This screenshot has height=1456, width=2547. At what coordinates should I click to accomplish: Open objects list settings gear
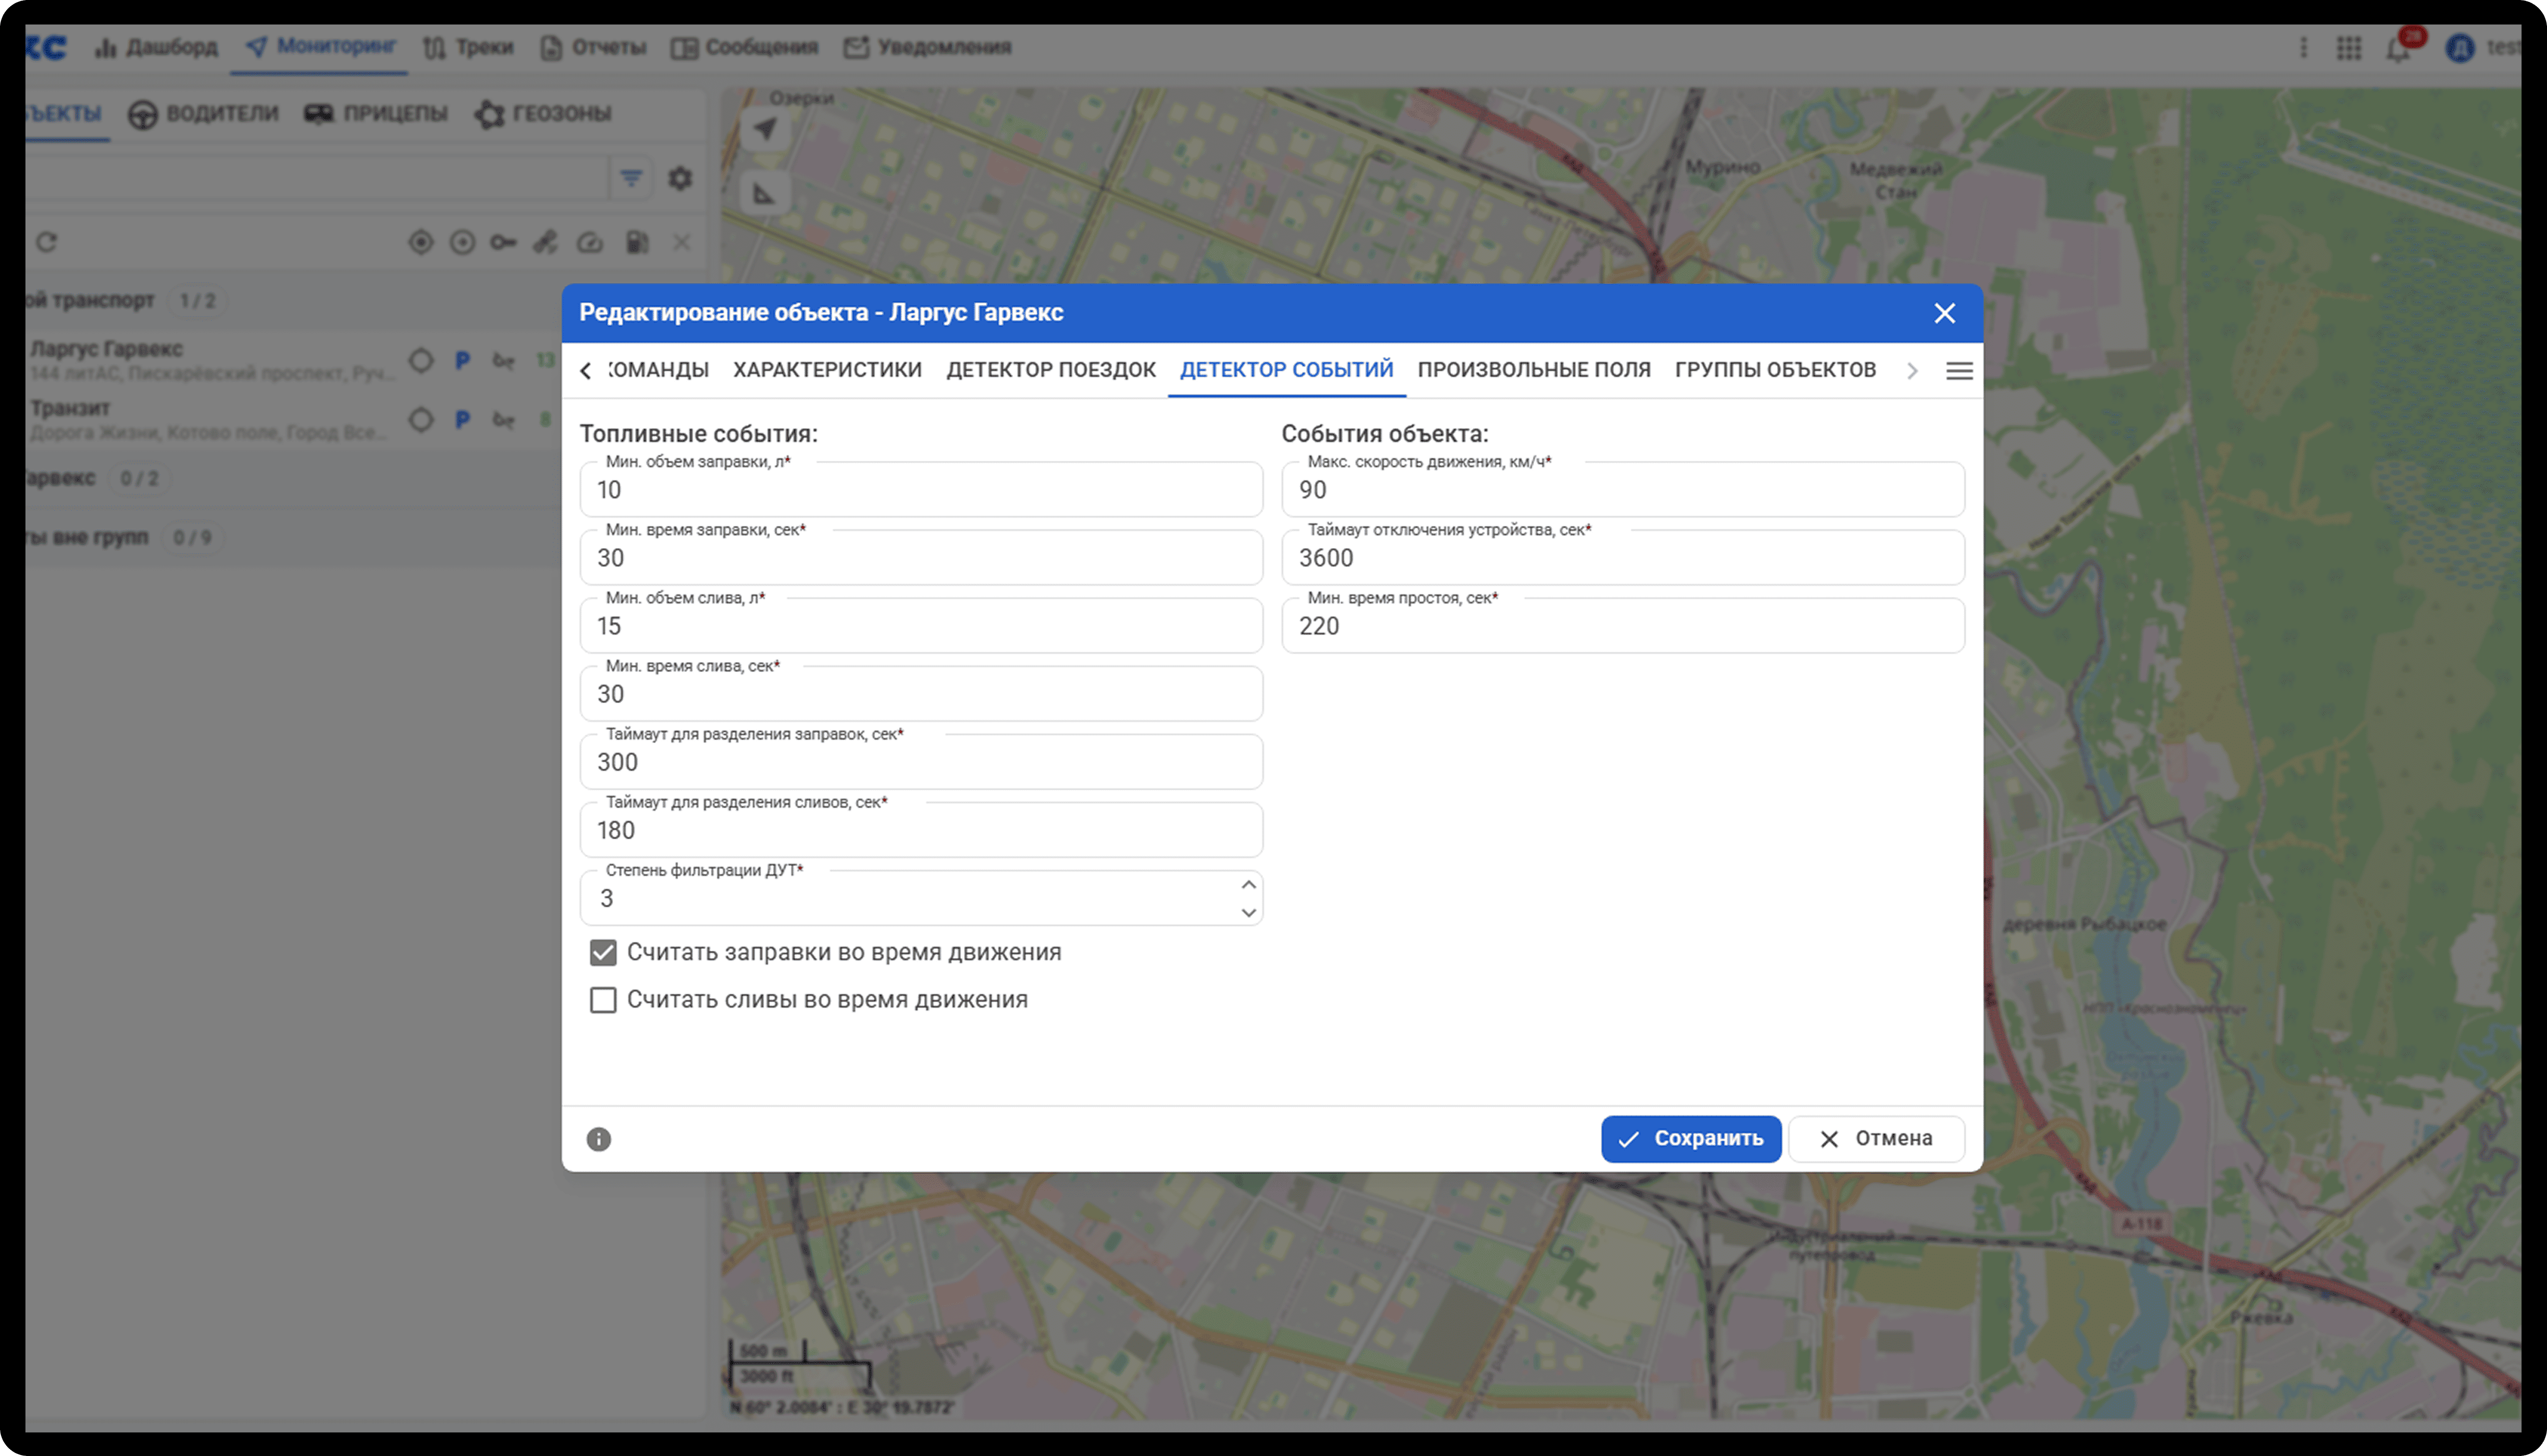coord(680,178)
